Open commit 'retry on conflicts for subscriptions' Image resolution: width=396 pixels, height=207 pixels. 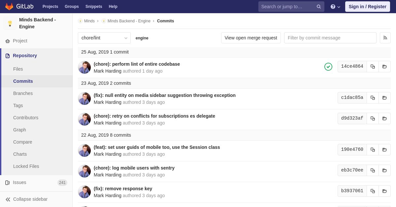click(x=154, y=116)
